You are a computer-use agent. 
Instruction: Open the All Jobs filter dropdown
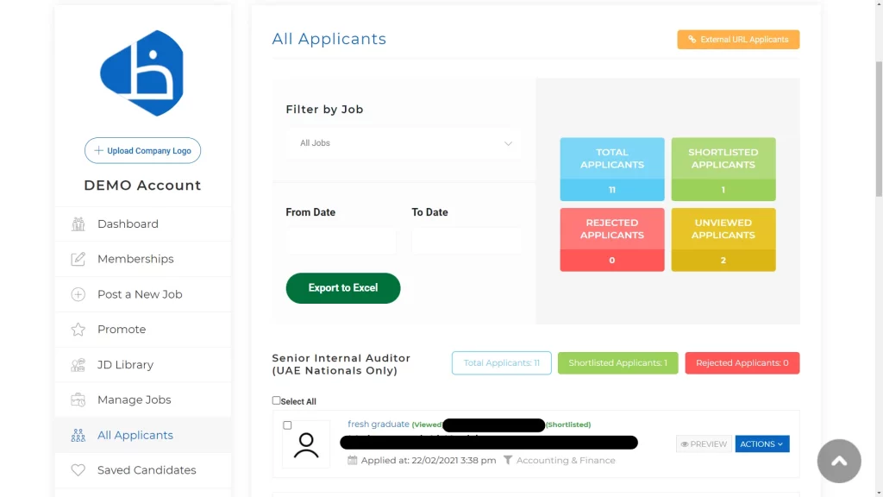[x=404, y=143]
